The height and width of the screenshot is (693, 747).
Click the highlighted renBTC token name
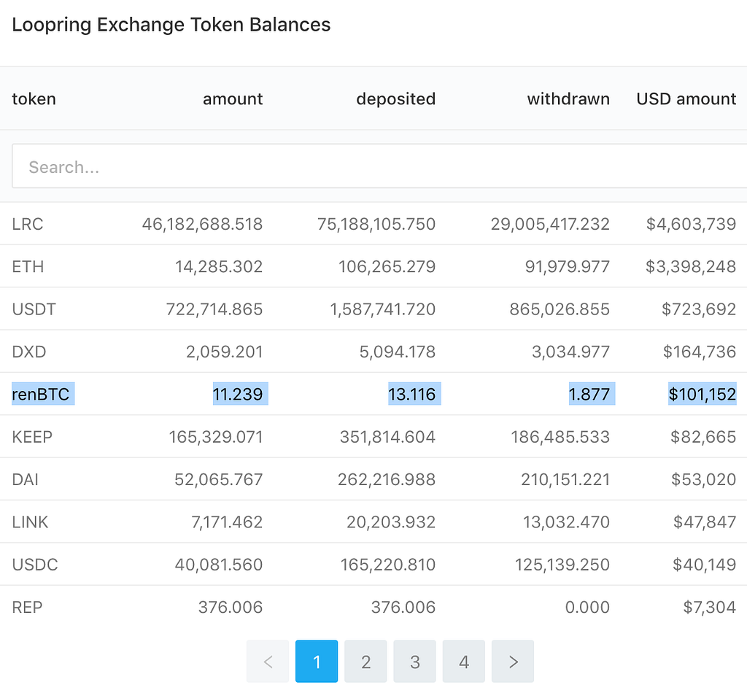(41, 394)
